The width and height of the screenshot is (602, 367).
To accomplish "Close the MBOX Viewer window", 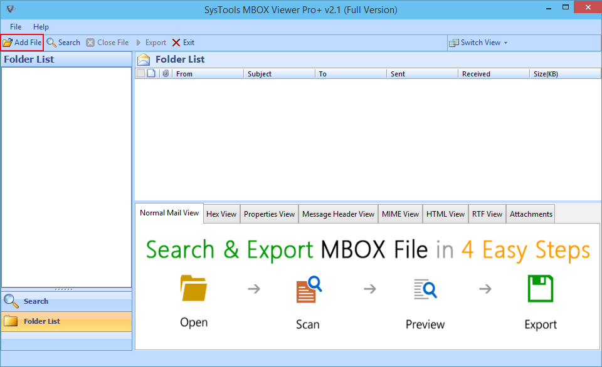I will coord(588,8).
